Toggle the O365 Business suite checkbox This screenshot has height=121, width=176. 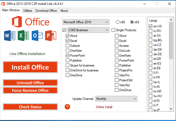click(x=64, y=30)
